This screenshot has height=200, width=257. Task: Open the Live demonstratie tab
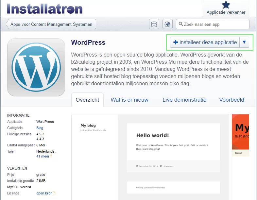click(x=184, y=100)
